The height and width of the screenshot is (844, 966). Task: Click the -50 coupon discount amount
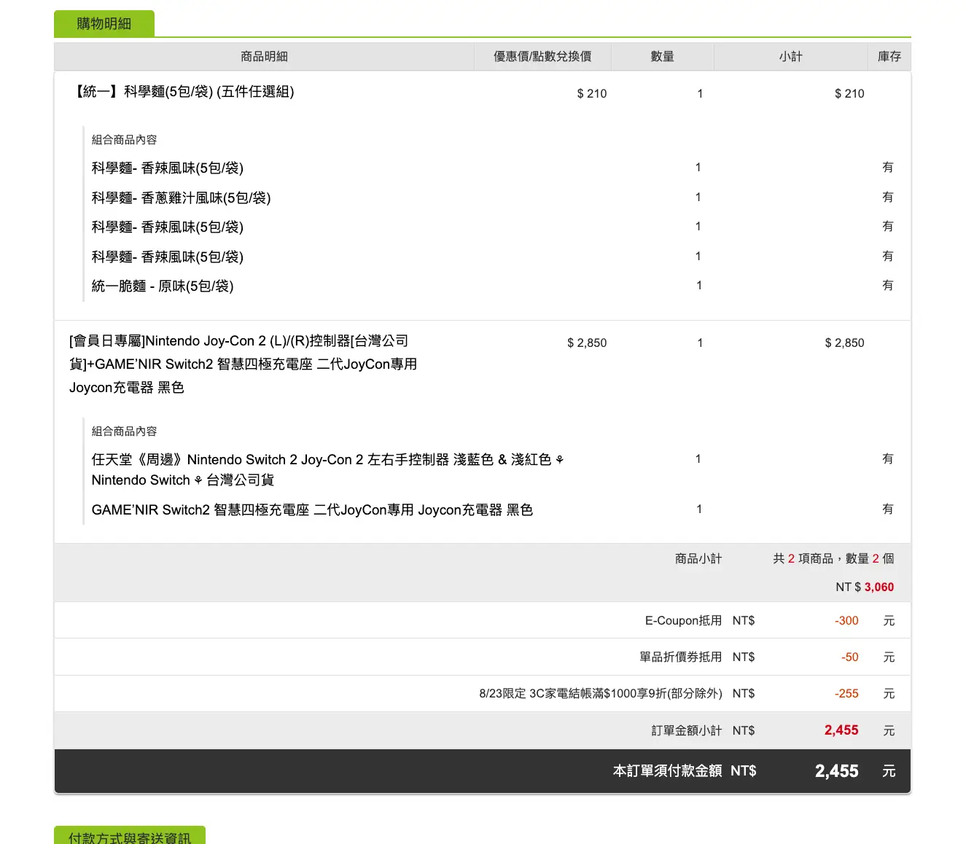pos(850,657)
